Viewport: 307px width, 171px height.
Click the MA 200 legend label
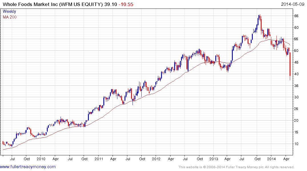[x=10, y=17]
